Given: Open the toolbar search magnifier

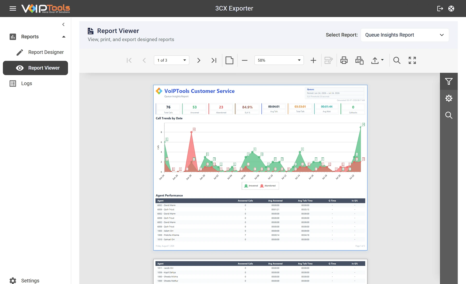Looking at the screenshot, I should [397, 60].
